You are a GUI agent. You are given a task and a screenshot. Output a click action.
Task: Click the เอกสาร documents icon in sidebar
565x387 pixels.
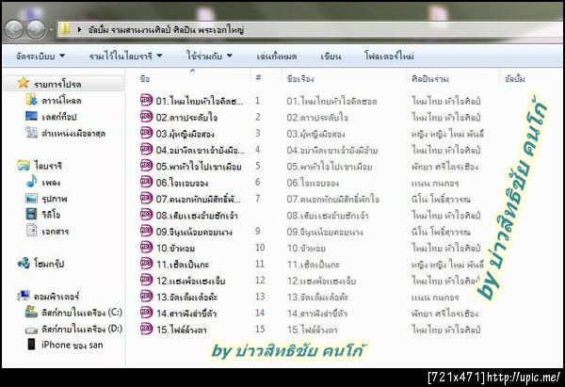(31, 231)
